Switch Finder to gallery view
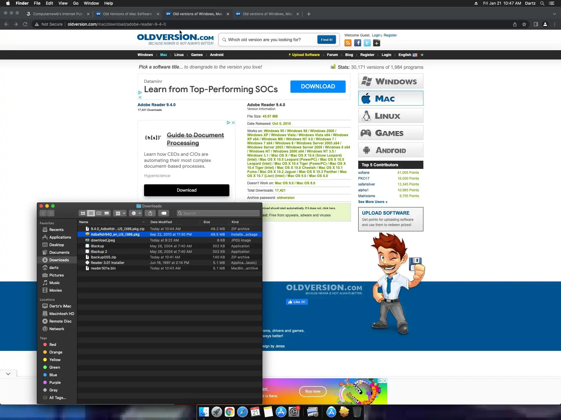The width and height of the screenshot is (561, 420). [x=107, y=213]
